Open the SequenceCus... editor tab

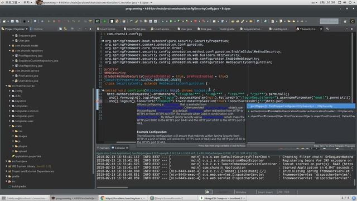click(252, 29)
